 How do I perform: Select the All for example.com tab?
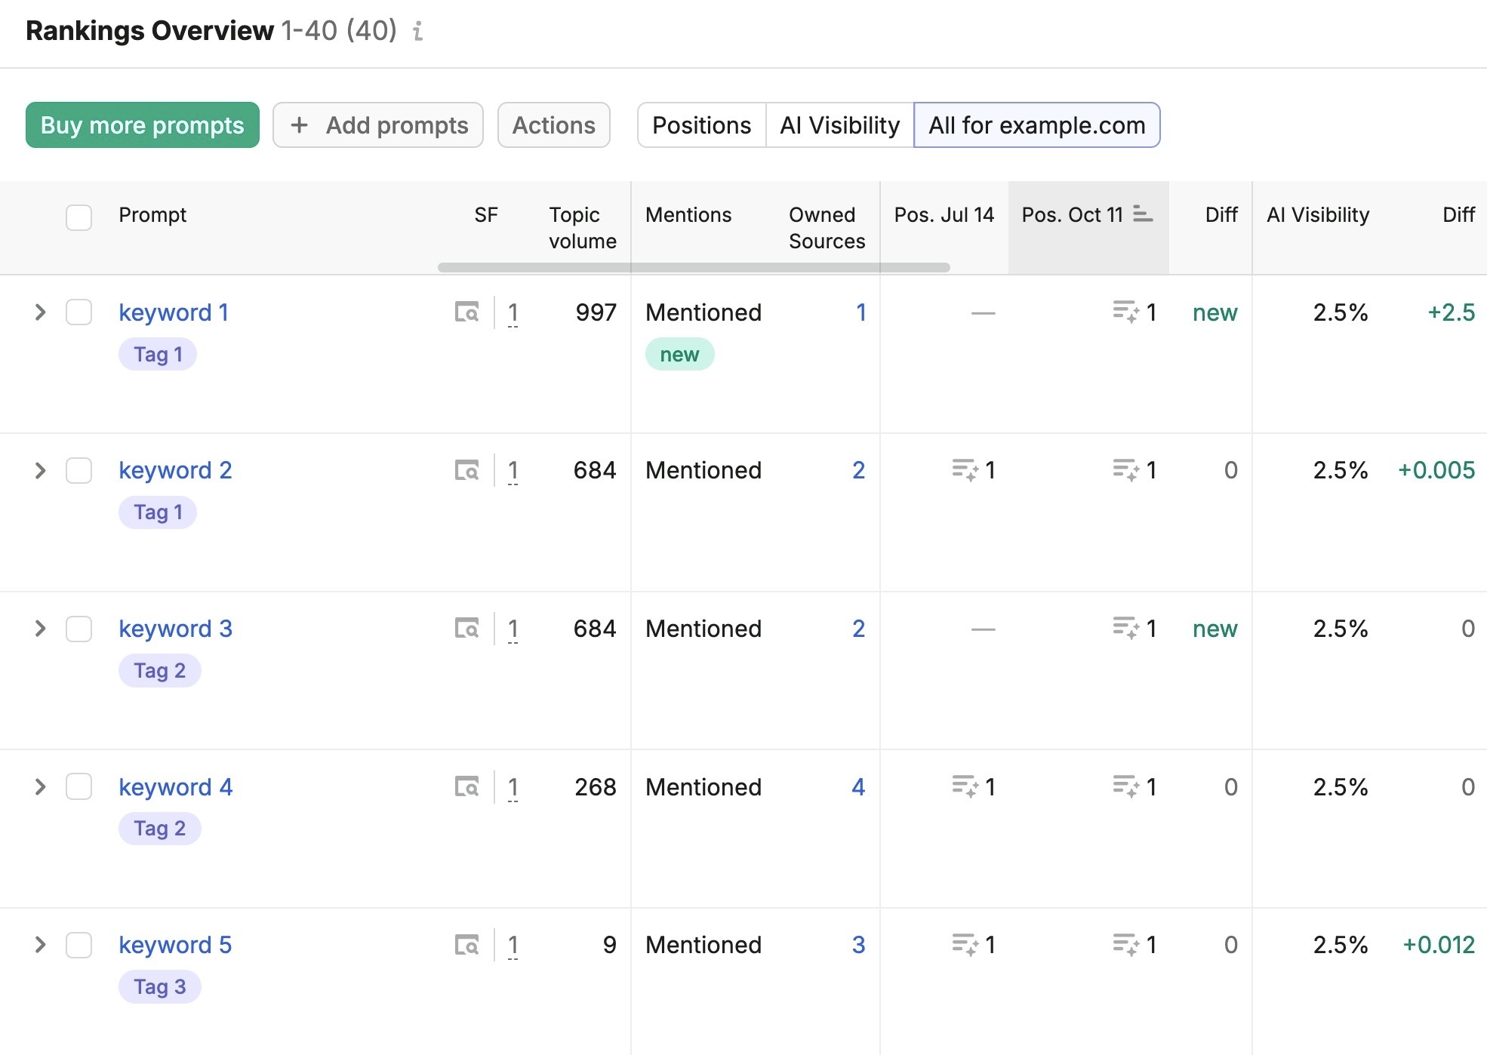1037,125
